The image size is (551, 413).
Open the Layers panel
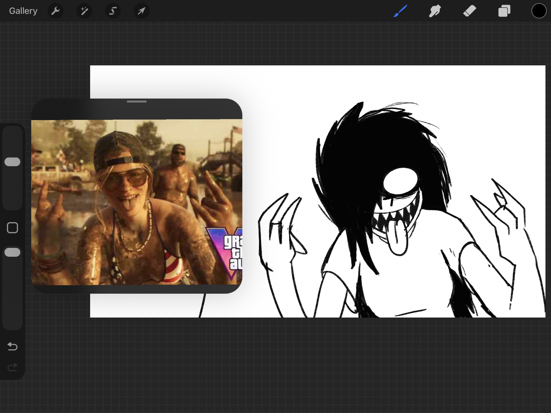pyautogui.click(x=504, y=11)
